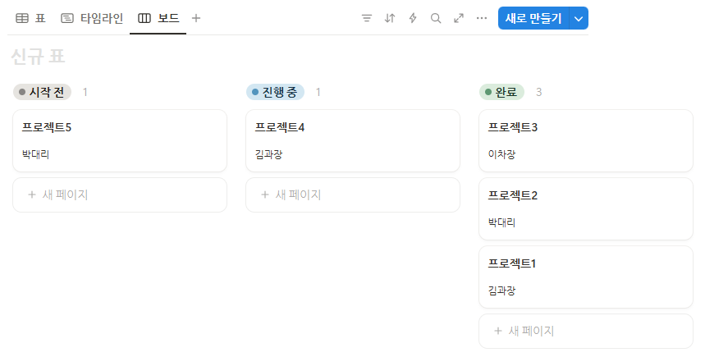Click 박대리 on the 프로젝트2 card

[501, 222]
